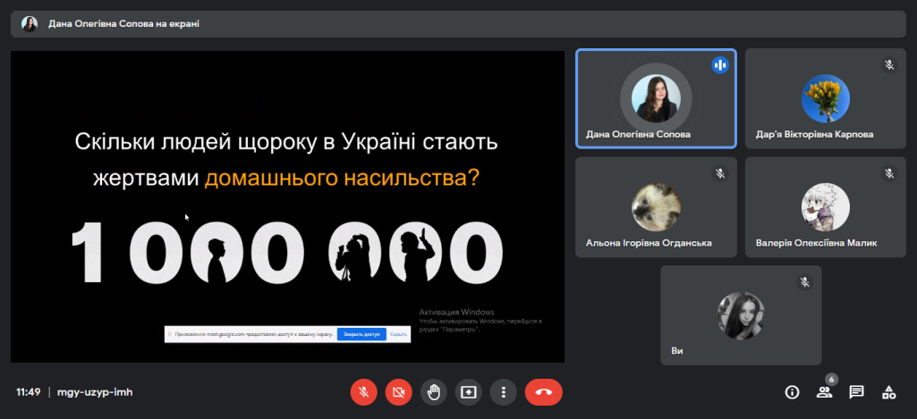
Task: Select Дар'я Вікторівна Карпова's tile
Action: click(x=825, y=98)
